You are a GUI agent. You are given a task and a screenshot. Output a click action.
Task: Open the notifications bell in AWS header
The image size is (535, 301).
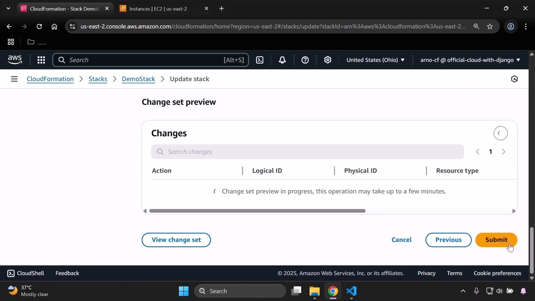pyautogui.click(x=282, y=60)
